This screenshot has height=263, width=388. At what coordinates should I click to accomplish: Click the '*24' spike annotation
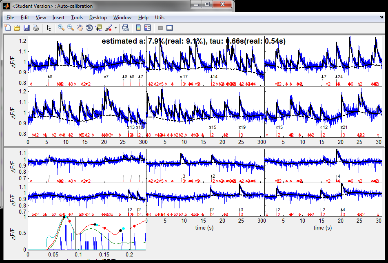(339, 77)
